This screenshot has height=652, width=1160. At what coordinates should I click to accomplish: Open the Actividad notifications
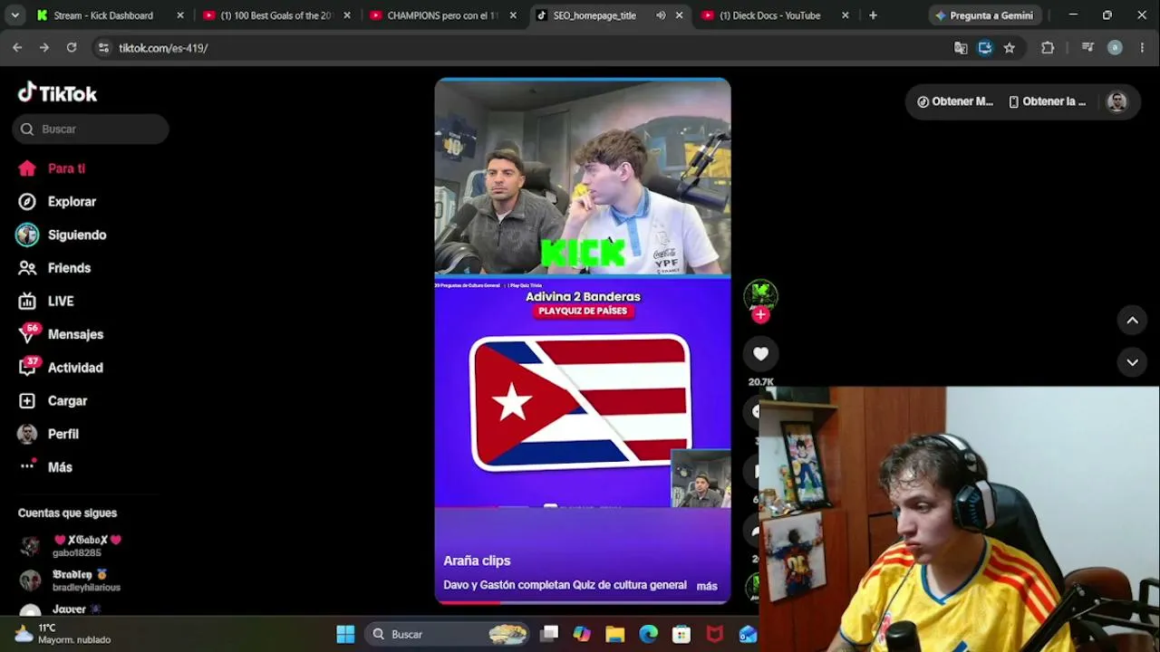tap(61, 368)
